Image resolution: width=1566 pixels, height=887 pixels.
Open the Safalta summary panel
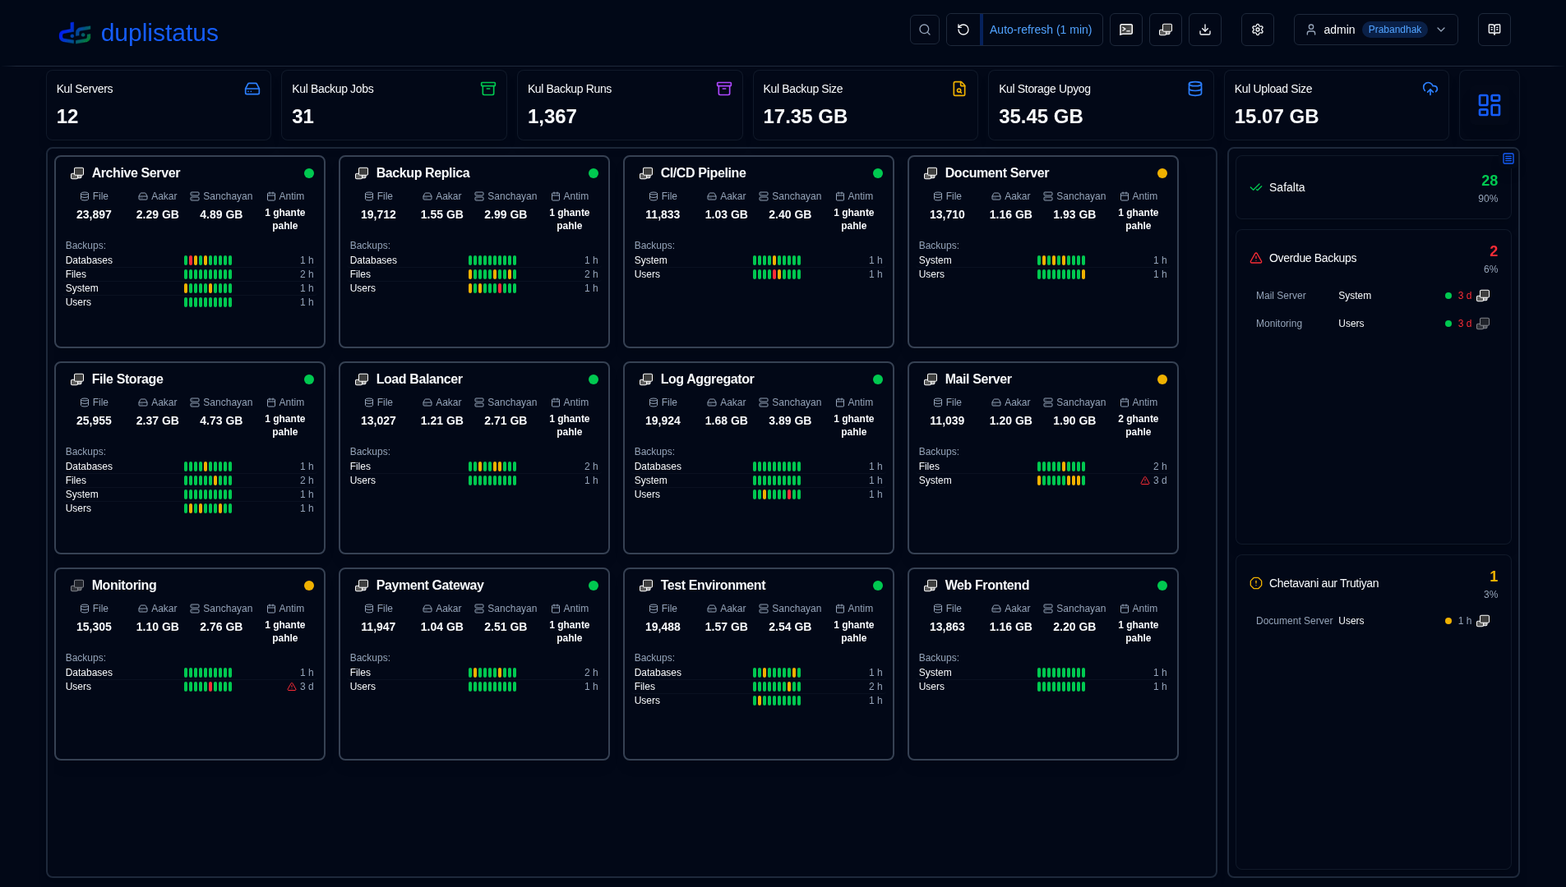tap(1373, 187)
